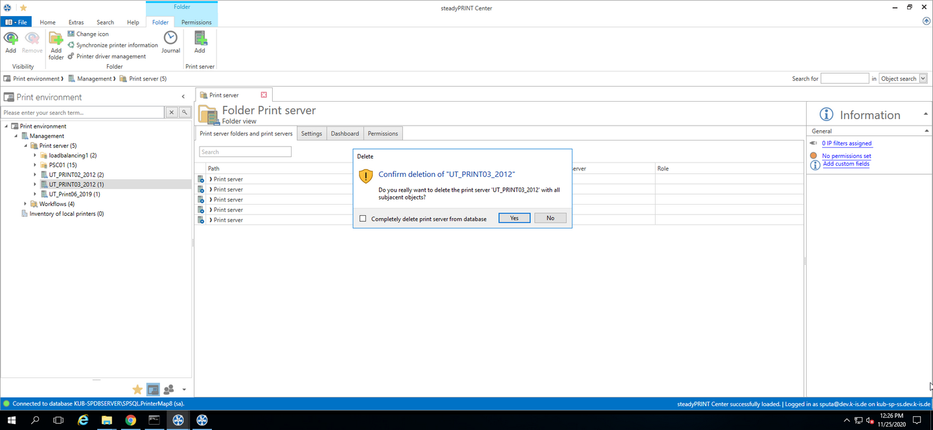The height and width of the screenshot is (430, 933).
Task: Click the Change icon option
Action: [x=92, y=34]
